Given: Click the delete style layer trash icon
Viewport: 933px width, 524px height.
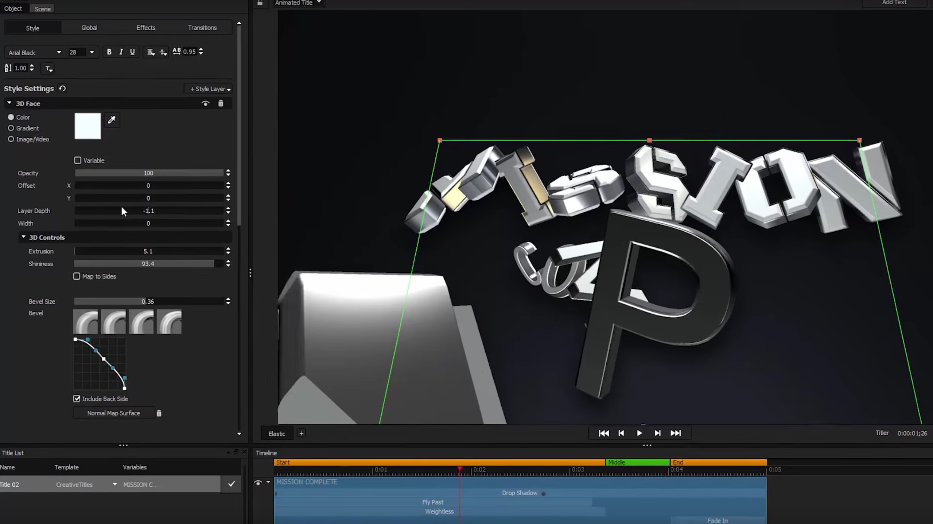Looking at the screenshot, I should pos(221,103).
